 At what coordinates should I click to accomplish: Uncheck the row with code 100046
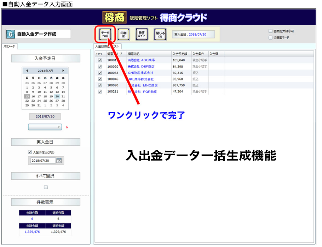click(100, 79)
